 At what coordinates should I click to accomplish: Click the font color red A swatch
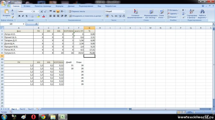pos(44,16)
